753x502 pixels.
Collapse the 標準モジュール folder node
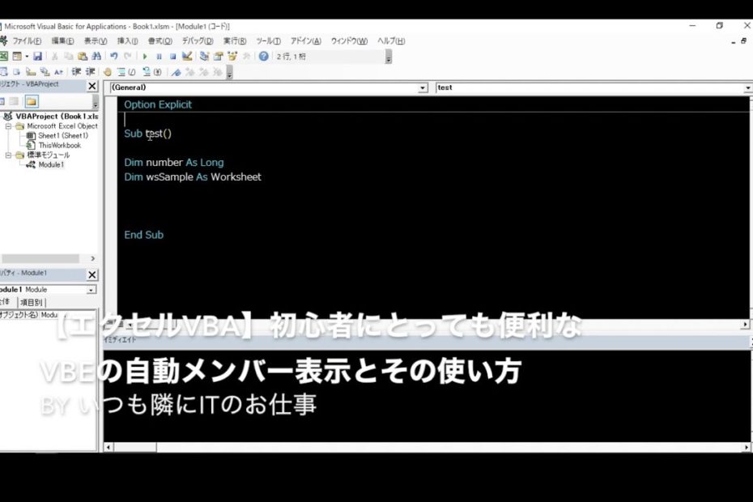(9, 155)
